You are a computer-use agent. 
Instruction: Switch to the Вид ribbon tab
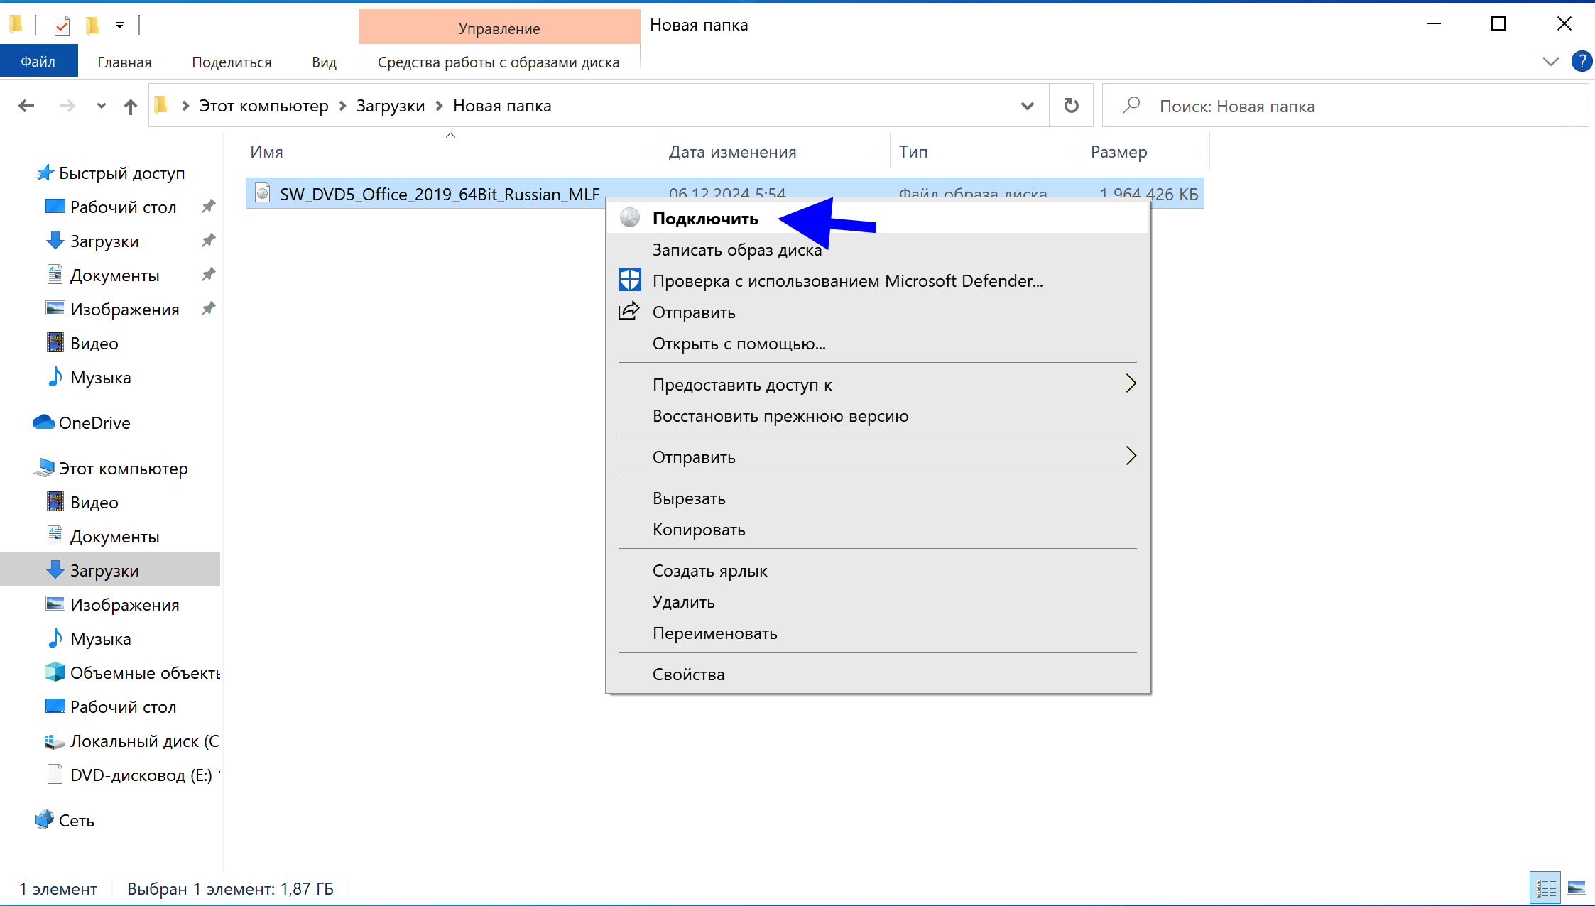324,62
